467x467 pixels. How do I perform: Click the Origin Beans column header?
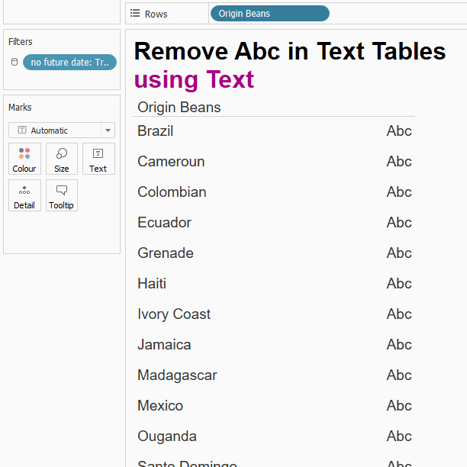click(x=179, y=108)
